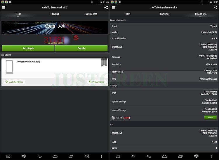
Task: Click Internal Storage total value
Action: [211, 109]
